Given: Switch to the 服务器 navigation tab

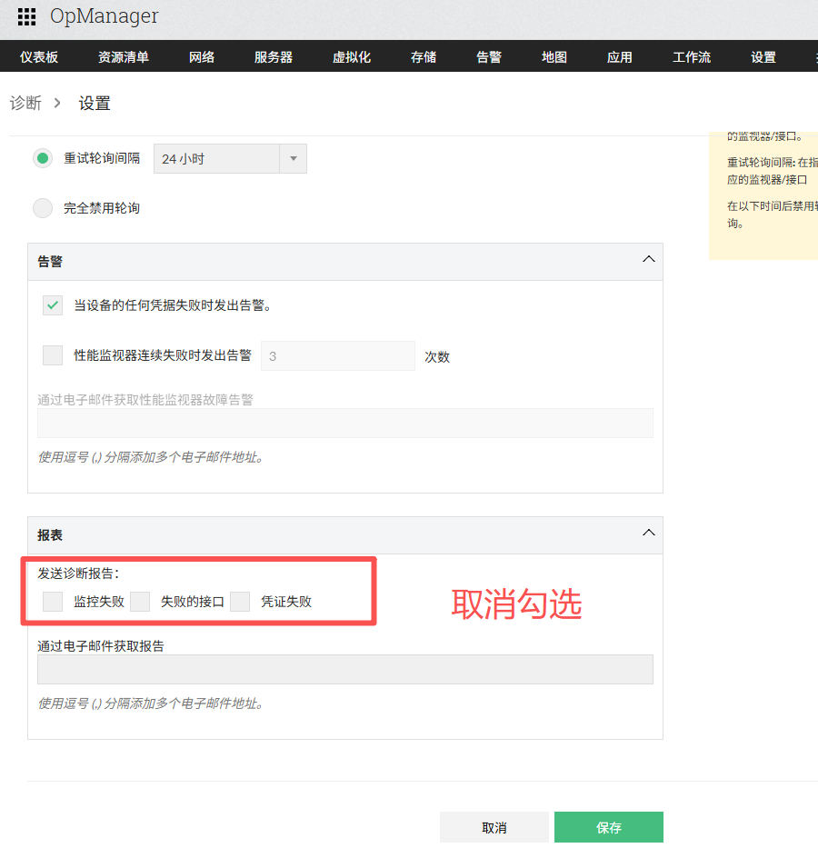Looking at the screenshot, I should tap(274, 57).
